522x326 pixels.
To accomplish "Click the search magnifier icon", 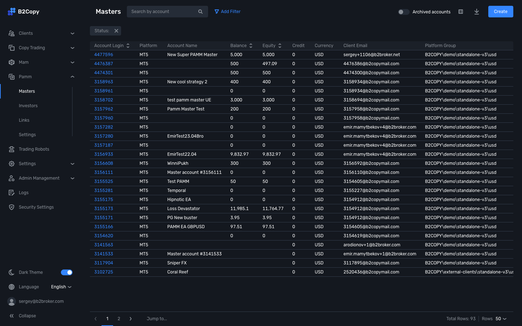I will (x=200, y=12).
